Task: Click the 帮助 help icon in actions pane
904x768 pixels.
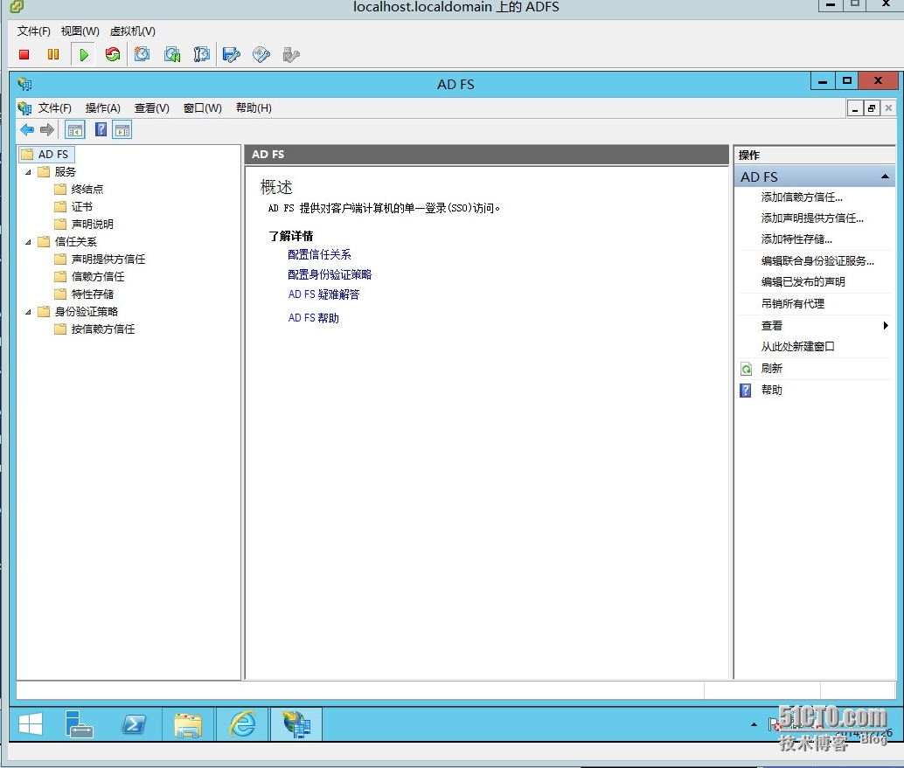Action: [746, 391]
